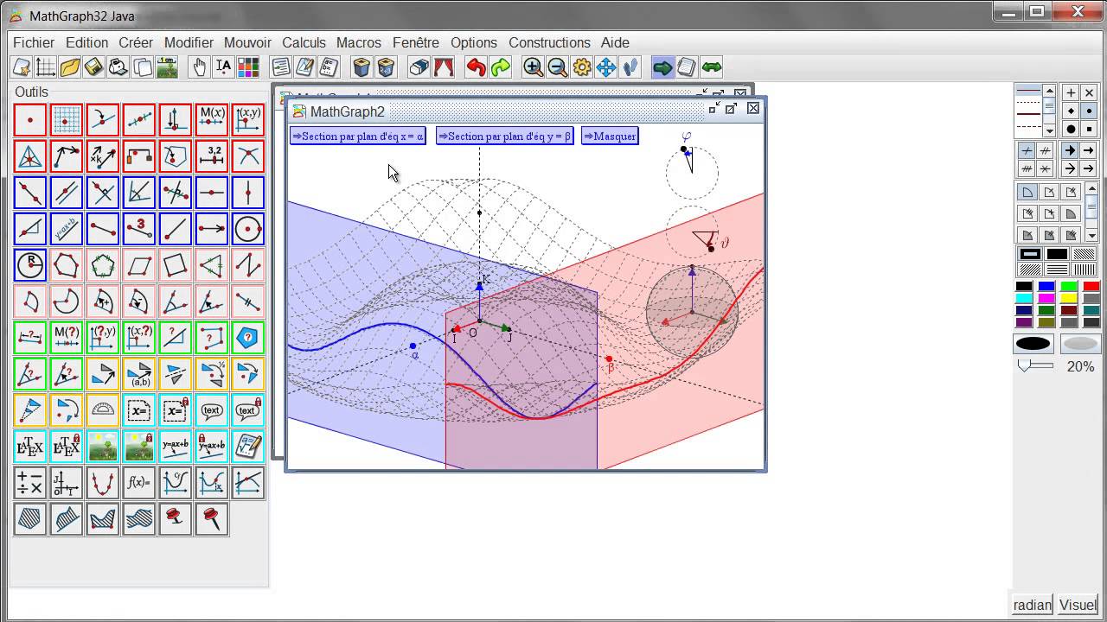Select the cross-shaped point style
The height and width of the screenshot is (622, 1107).
point(1089,92)
